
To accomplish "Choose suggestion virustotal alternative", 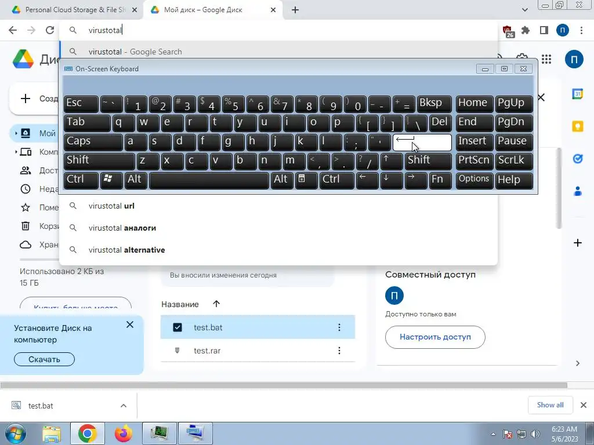I will point(278,250).
